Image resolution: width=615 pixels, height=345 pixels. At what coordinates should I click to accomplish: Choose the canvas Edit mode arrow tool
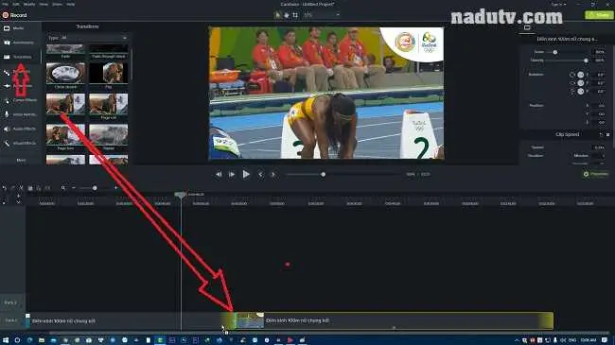tap(277, 15)
